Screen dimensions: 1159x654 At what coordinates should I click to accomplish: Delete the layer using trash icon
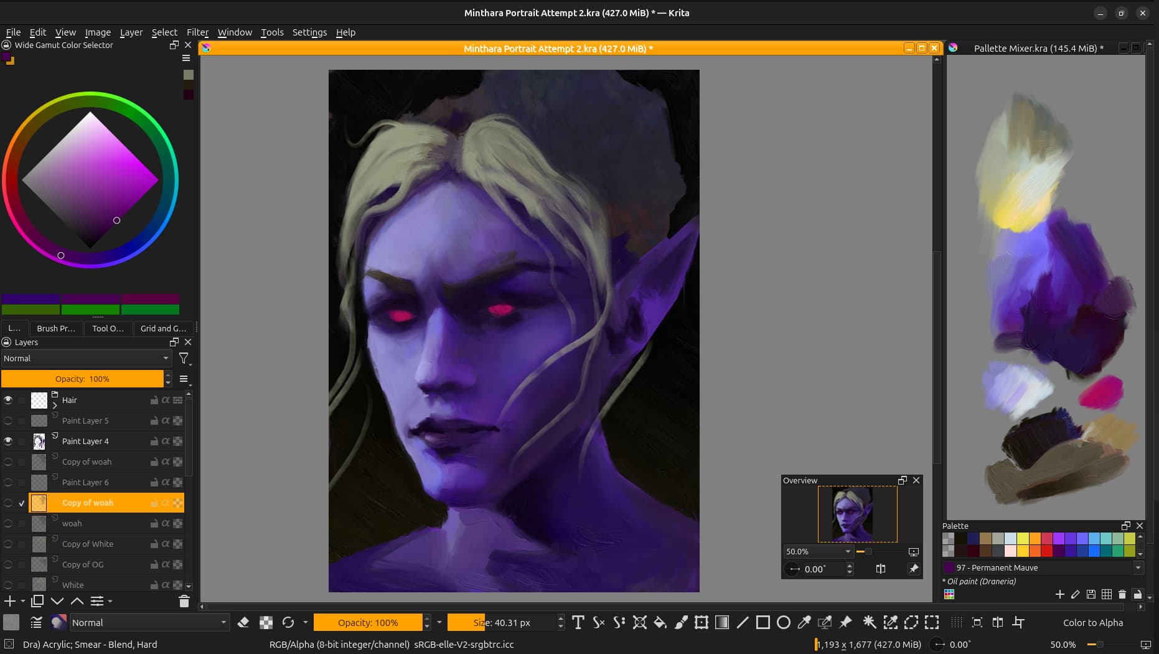[x=184, y=601]
